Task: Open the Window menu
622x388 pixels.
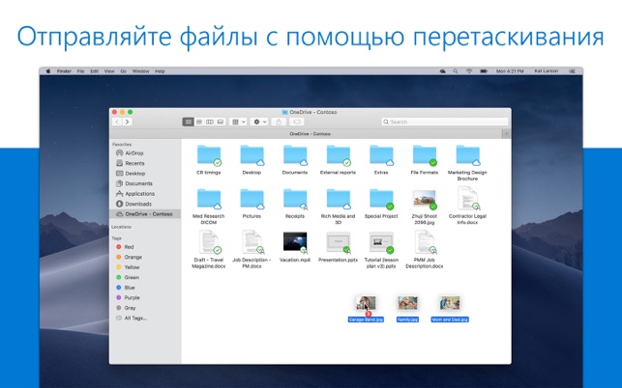Action: (x=141, y=71)
